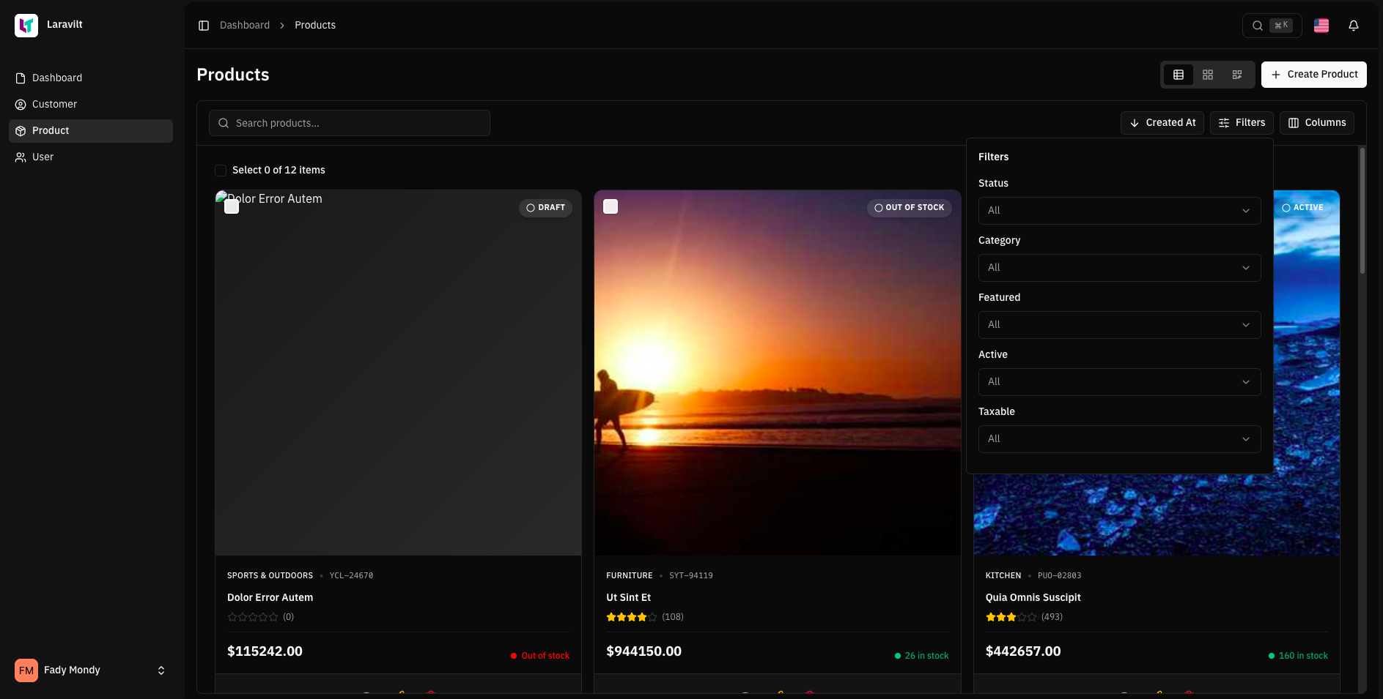Open the Status filter dropdown
This screenshot has height=699, width=1383.
click(x=1119, y=211)
